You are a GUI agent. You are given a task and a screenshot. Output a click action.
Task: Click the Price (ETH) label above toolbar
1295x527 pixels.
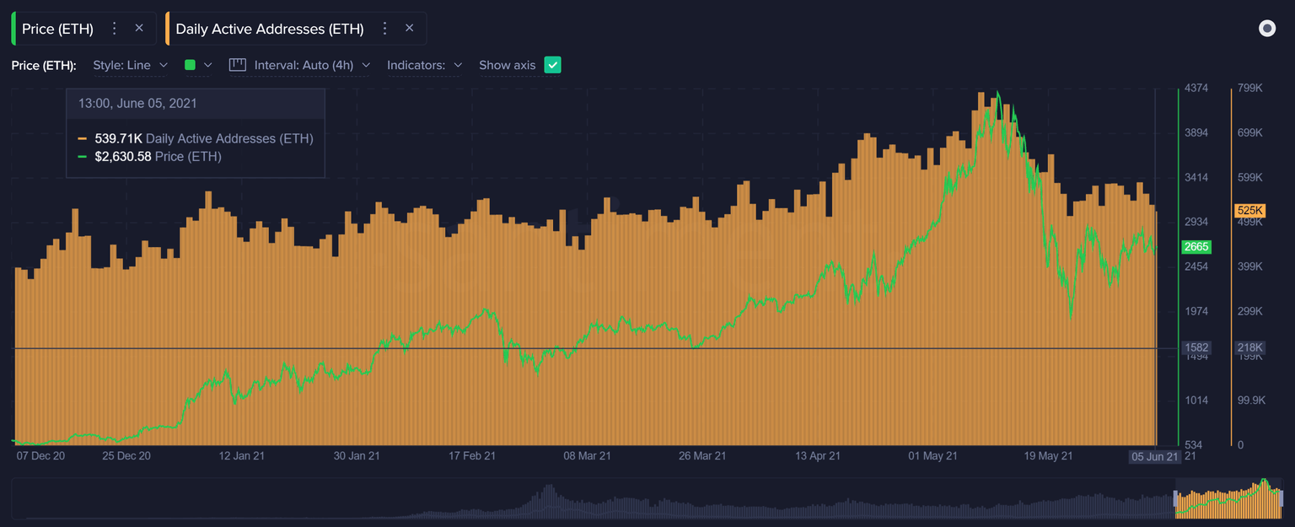point(42,64)
